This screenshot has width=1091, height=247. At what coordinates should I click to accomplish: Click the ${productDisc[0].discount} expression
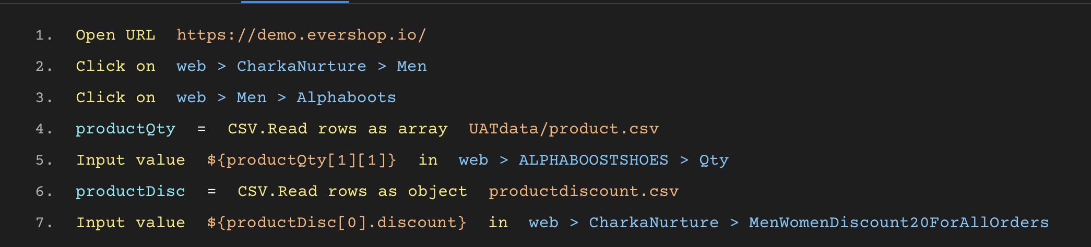[337, 223]
